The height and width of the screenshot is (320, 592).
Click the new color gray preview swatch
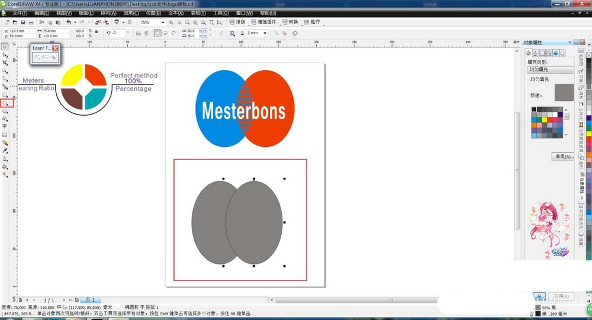pyautogui.click(x=564, y=93)
